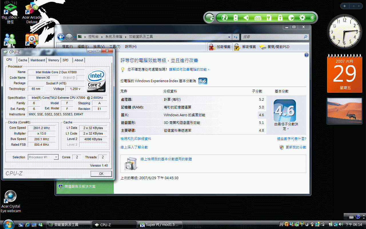Image resolution: width=366 pixels, height=229 pixels.
Task: Open the 檔案(F) menu
Action: click(67, 47)
